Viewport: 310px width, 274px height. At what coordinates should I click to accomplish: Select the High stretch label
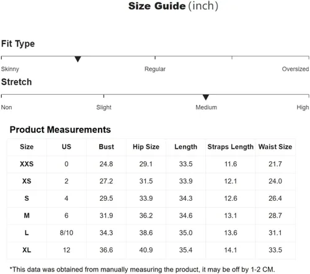click(303, 107)
